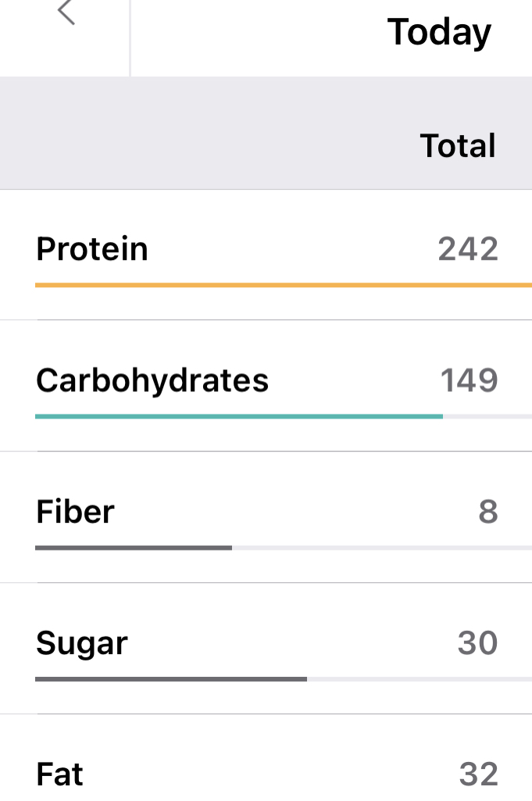Select the Today date header

pyautogui.click(x=439, y=33)
